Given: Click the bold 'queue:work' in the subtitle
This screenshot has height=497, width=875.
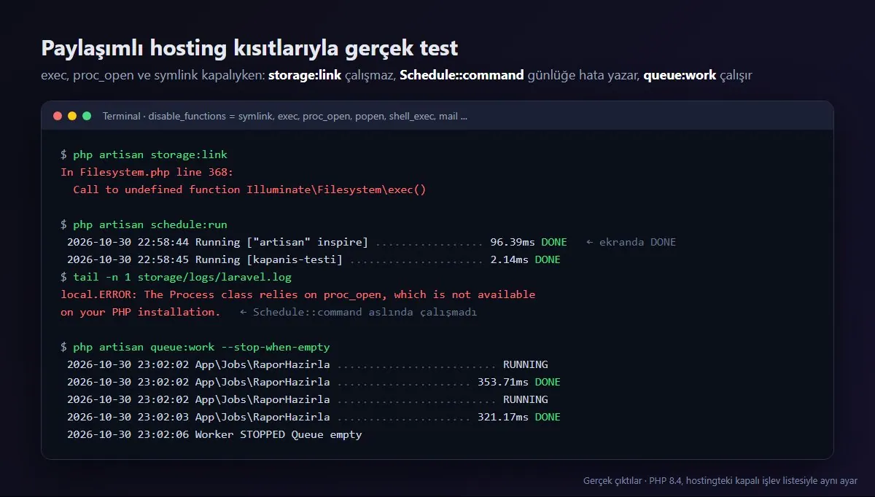Looking at the screenshot, I should coord(680,75).
